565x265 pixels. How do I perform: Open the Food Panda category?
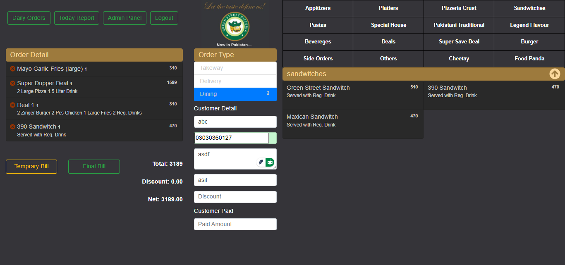click(529, 59)
